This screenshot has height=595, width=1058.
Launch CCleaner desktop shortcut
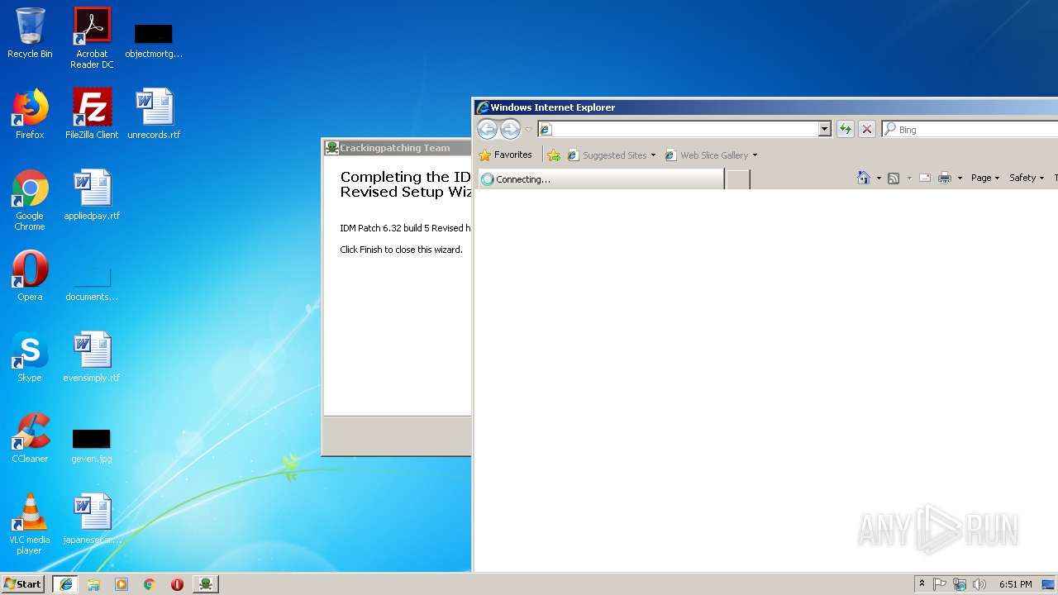tap(30, 438)
